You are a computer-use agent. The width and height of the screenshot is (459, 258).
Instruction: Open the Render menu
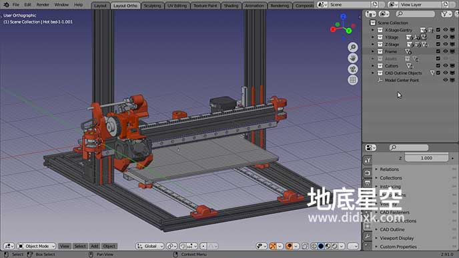click(43, 5)
